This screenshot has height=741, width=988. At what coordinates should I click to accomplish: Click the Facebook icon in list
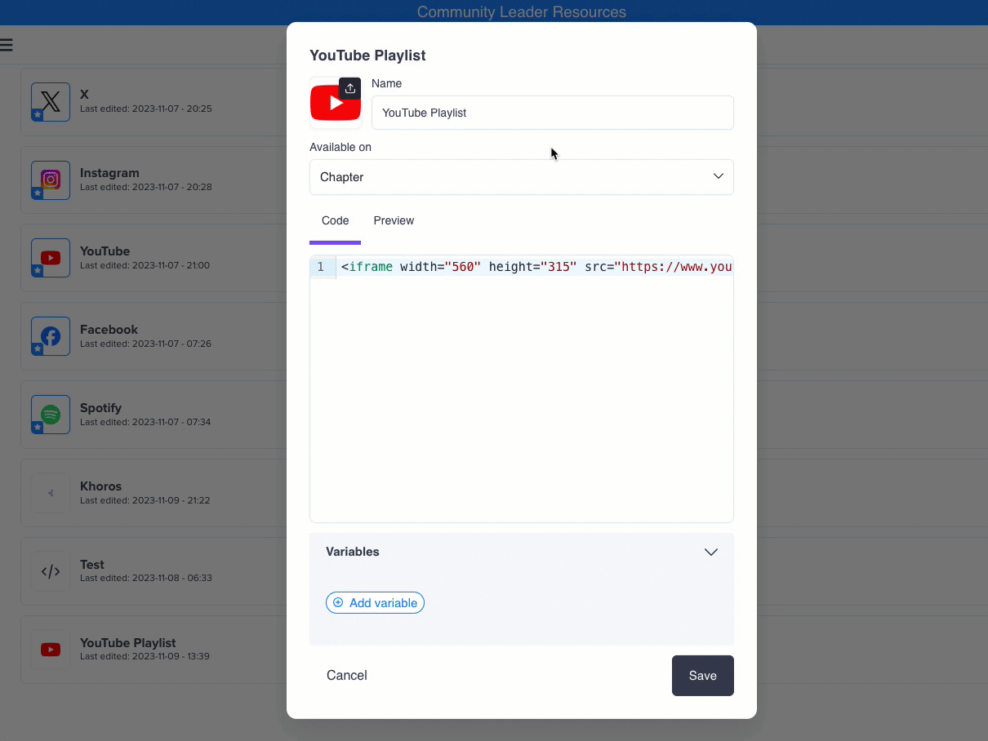51,336
